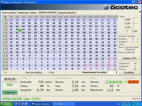This screenshot has height=106, width=142.
Task: Click the lambda 1/min gauge scale
Action: [135, 23]
